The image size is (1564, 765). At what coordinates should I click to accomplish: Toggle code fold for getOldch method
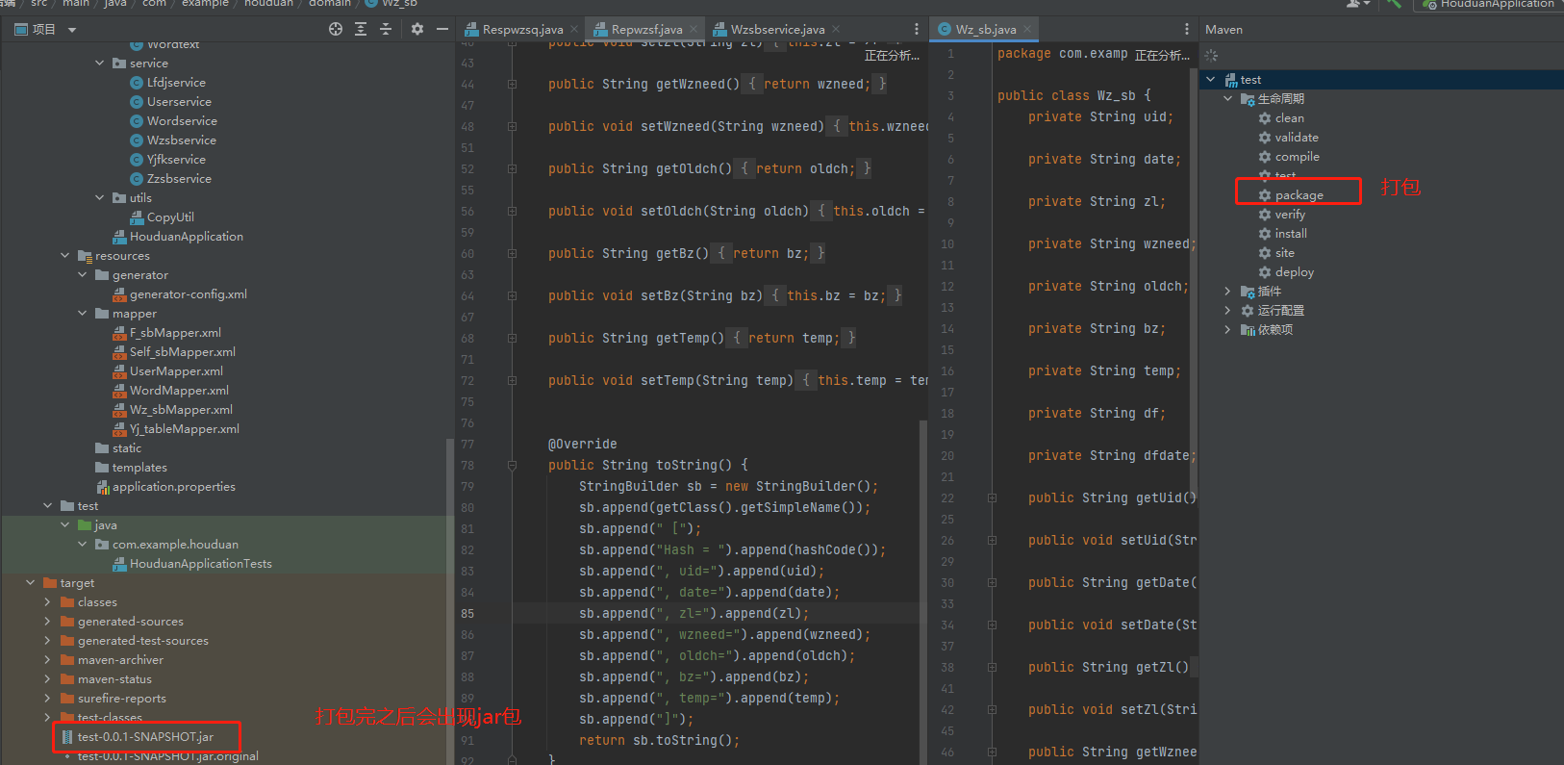(x=512, y=169)
